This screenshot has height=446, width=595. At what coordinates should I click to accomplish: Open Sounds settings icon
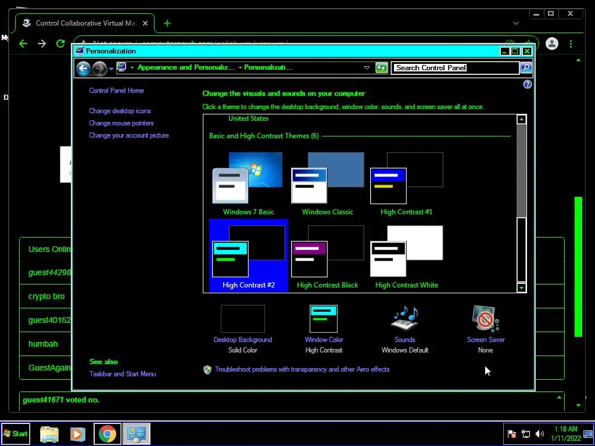point(404,319)
